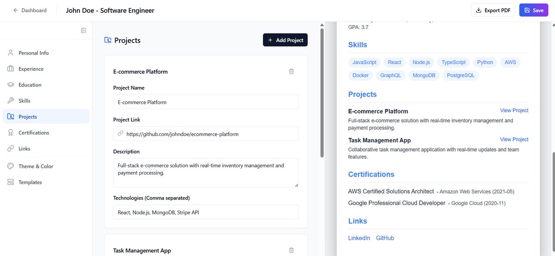Image resolution: width=555 pixels, height=256 pixels.
Task: Open the LinkedIn link in preview
Action: (x=359, y=238)
